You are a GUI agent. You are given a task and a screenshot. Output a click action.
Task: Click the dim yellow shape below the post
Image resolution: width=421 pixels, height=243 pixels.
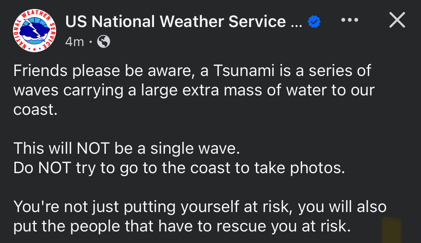click(x=391, y=229)
